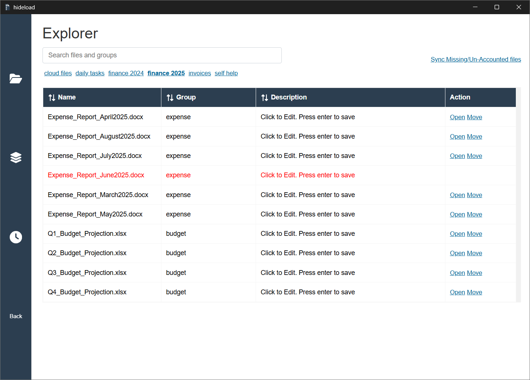Select the daily tasks group
Image resolution: width=530 pixels, height=380 pixels.
[x=90, y=73]
